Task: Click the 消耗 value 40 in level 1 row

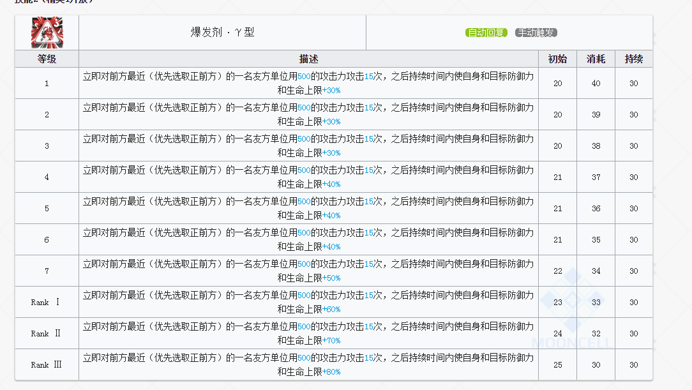Action: tap(596, 84)
